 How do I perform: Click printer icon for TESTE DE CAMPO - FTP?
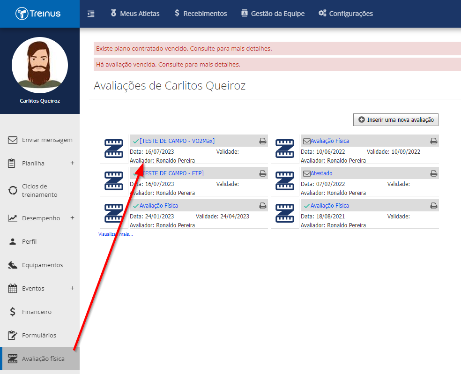tap(262, 173)
